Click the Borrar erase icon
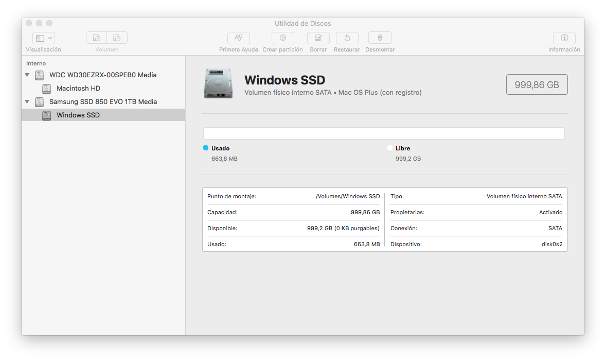 pyautogui.click(x=318, y=38)
